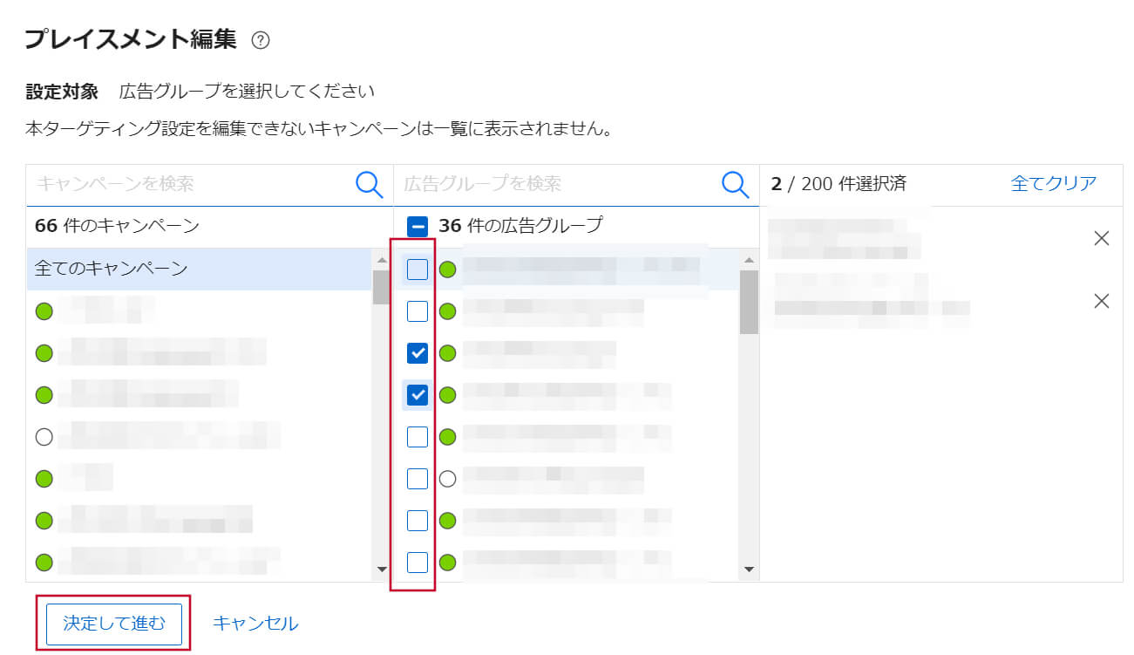Check the second ad group checkbox
1134x655 pixels.
[x=418, y=311]
